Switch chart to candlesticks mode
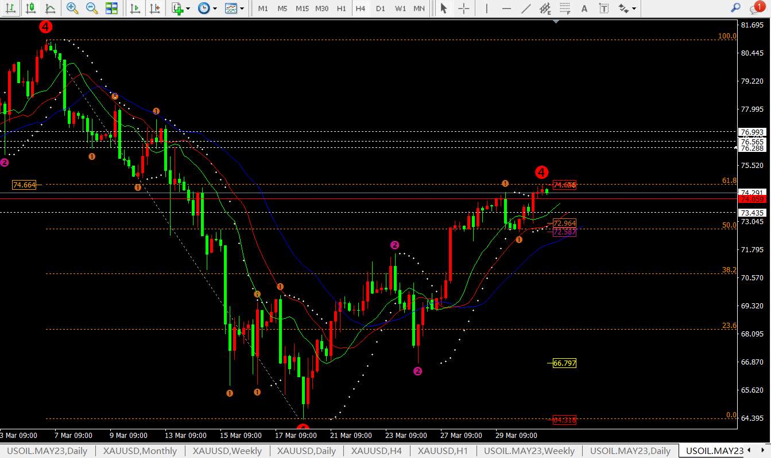 31,9
